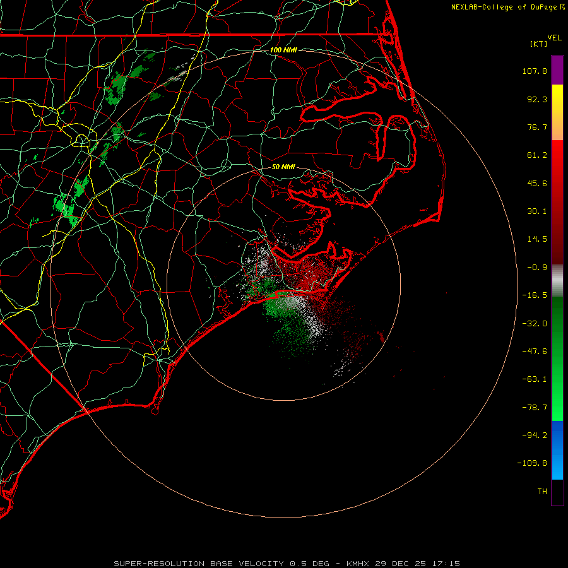
Task: Select the 61.2 scale value
Action: (537, 155)
